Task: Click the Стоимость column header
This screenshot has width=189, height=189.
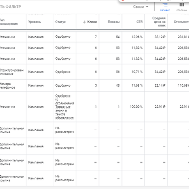Action: tap(181, 22)
